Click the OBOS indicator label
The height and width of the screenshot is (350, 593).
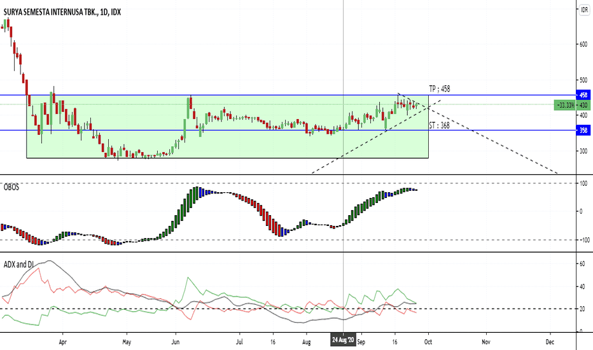[x=11, y=187]
